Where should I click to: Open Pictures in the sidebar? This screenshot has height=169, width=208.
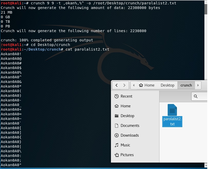point(127,155)
